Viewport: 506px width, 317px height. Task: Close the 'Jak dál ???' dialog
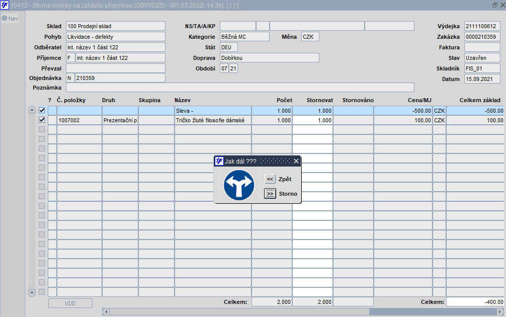pos(296,161)
